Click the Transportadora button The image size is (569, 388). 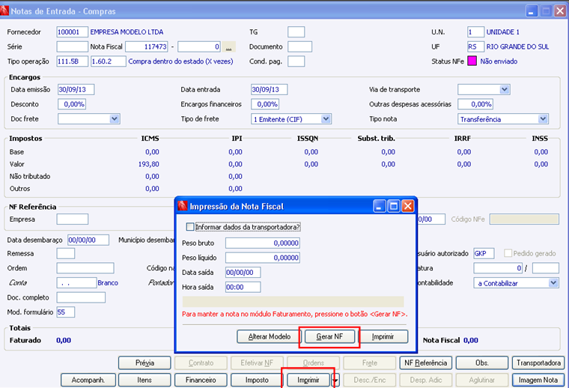538,363
